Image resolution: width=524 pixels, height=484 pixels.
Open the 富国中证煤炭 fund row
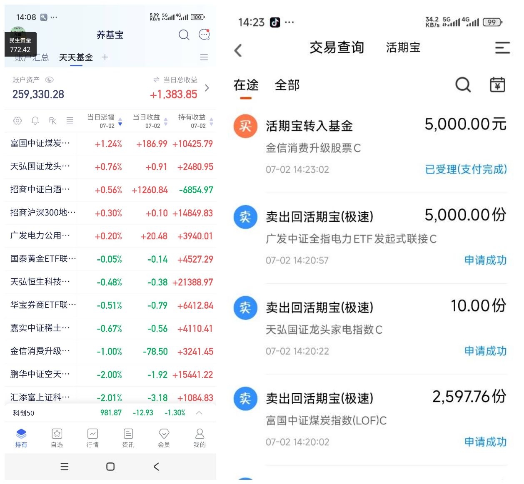point(110,144)
